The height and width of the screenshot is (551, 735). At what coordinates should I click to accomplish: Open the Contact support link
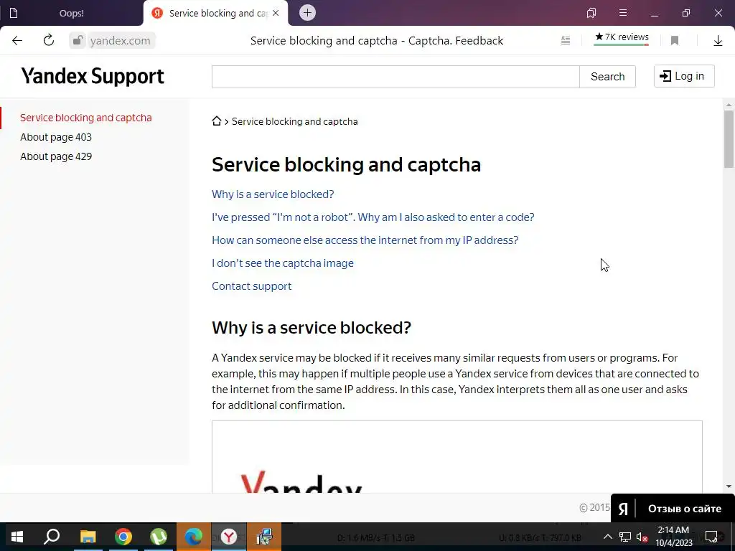252,286
